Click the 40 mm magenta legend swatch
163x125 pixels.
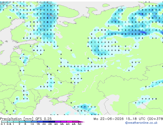pyautogui.click(x=70, y=122)
